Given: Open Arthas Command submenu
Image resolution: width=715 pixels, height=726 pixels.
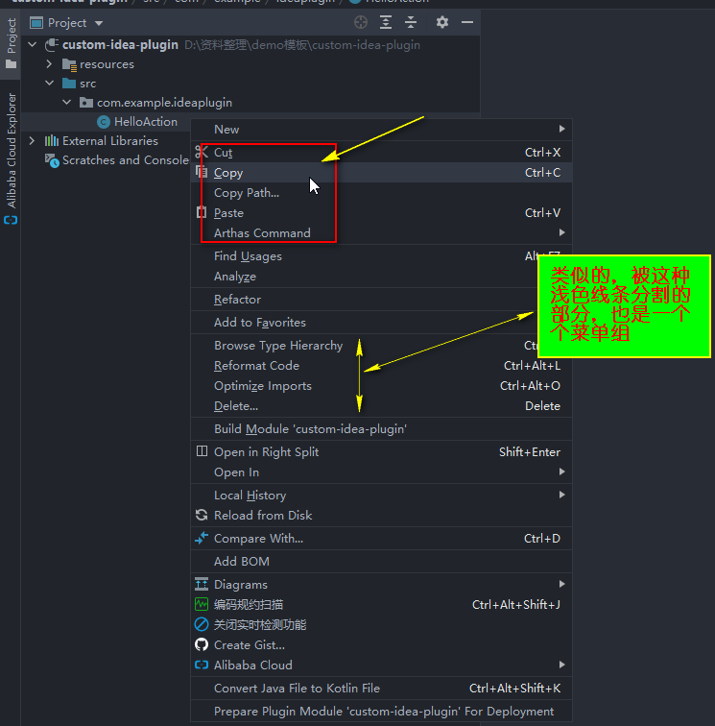Looking at the screenshot, I should click(x=382, y=233).
